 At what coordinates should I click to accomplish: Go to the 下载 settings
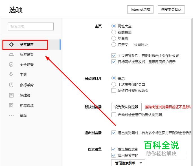tap(30, 75)
